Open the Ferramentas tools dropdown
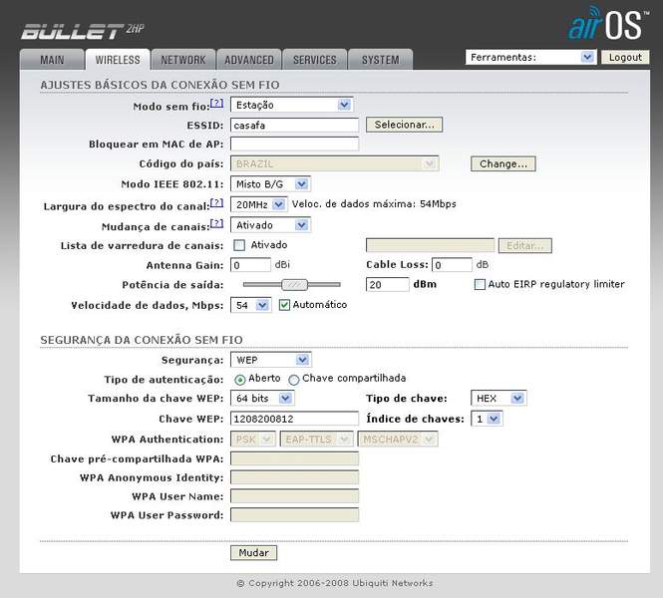This screenshot has width=663, height=598. coord(530,57)
